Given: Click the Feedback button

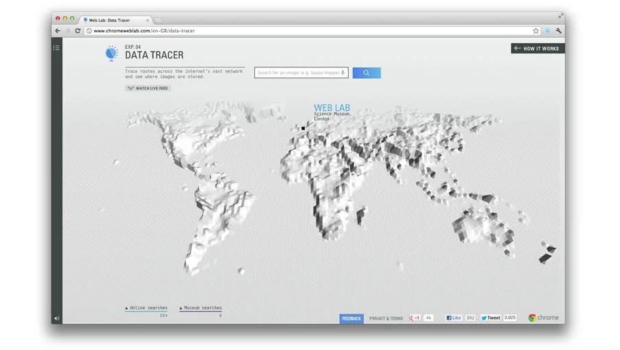Looking at the screenshot, I should (351, 318).
